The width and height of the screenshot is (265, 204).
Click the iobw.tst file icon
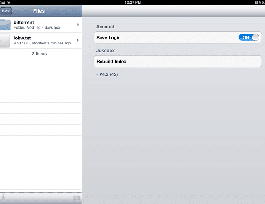coord(5,40)
